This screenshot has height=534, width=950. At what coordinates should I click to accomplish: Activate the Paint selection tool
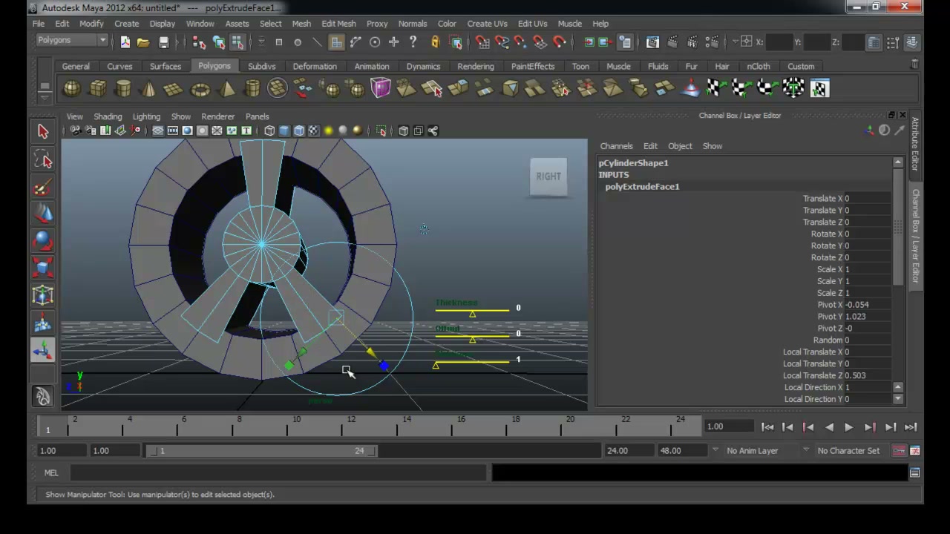pyautogui.click(x=42, y=187)
